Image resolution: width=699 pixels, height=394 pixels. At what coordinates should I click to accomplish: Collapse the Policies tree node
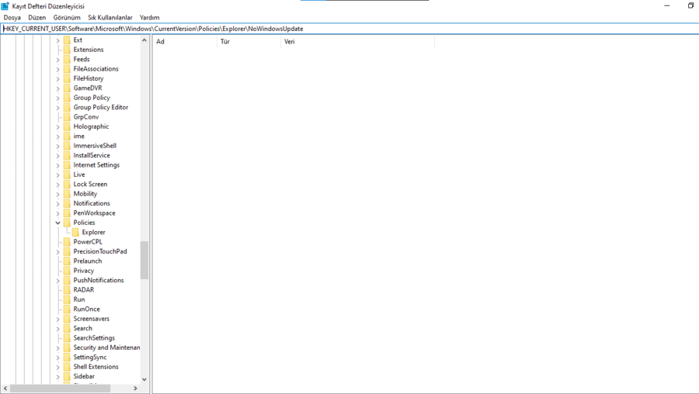pos(58,223)
